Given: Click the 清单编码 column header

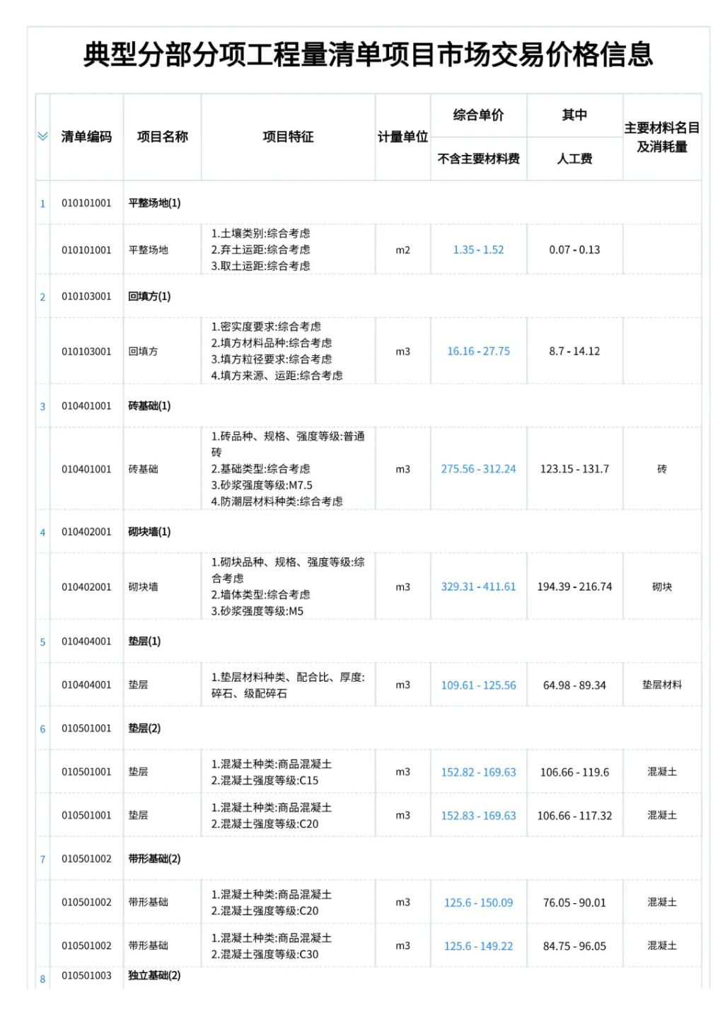Looking at the screenshot, I should tap(86, 137).
